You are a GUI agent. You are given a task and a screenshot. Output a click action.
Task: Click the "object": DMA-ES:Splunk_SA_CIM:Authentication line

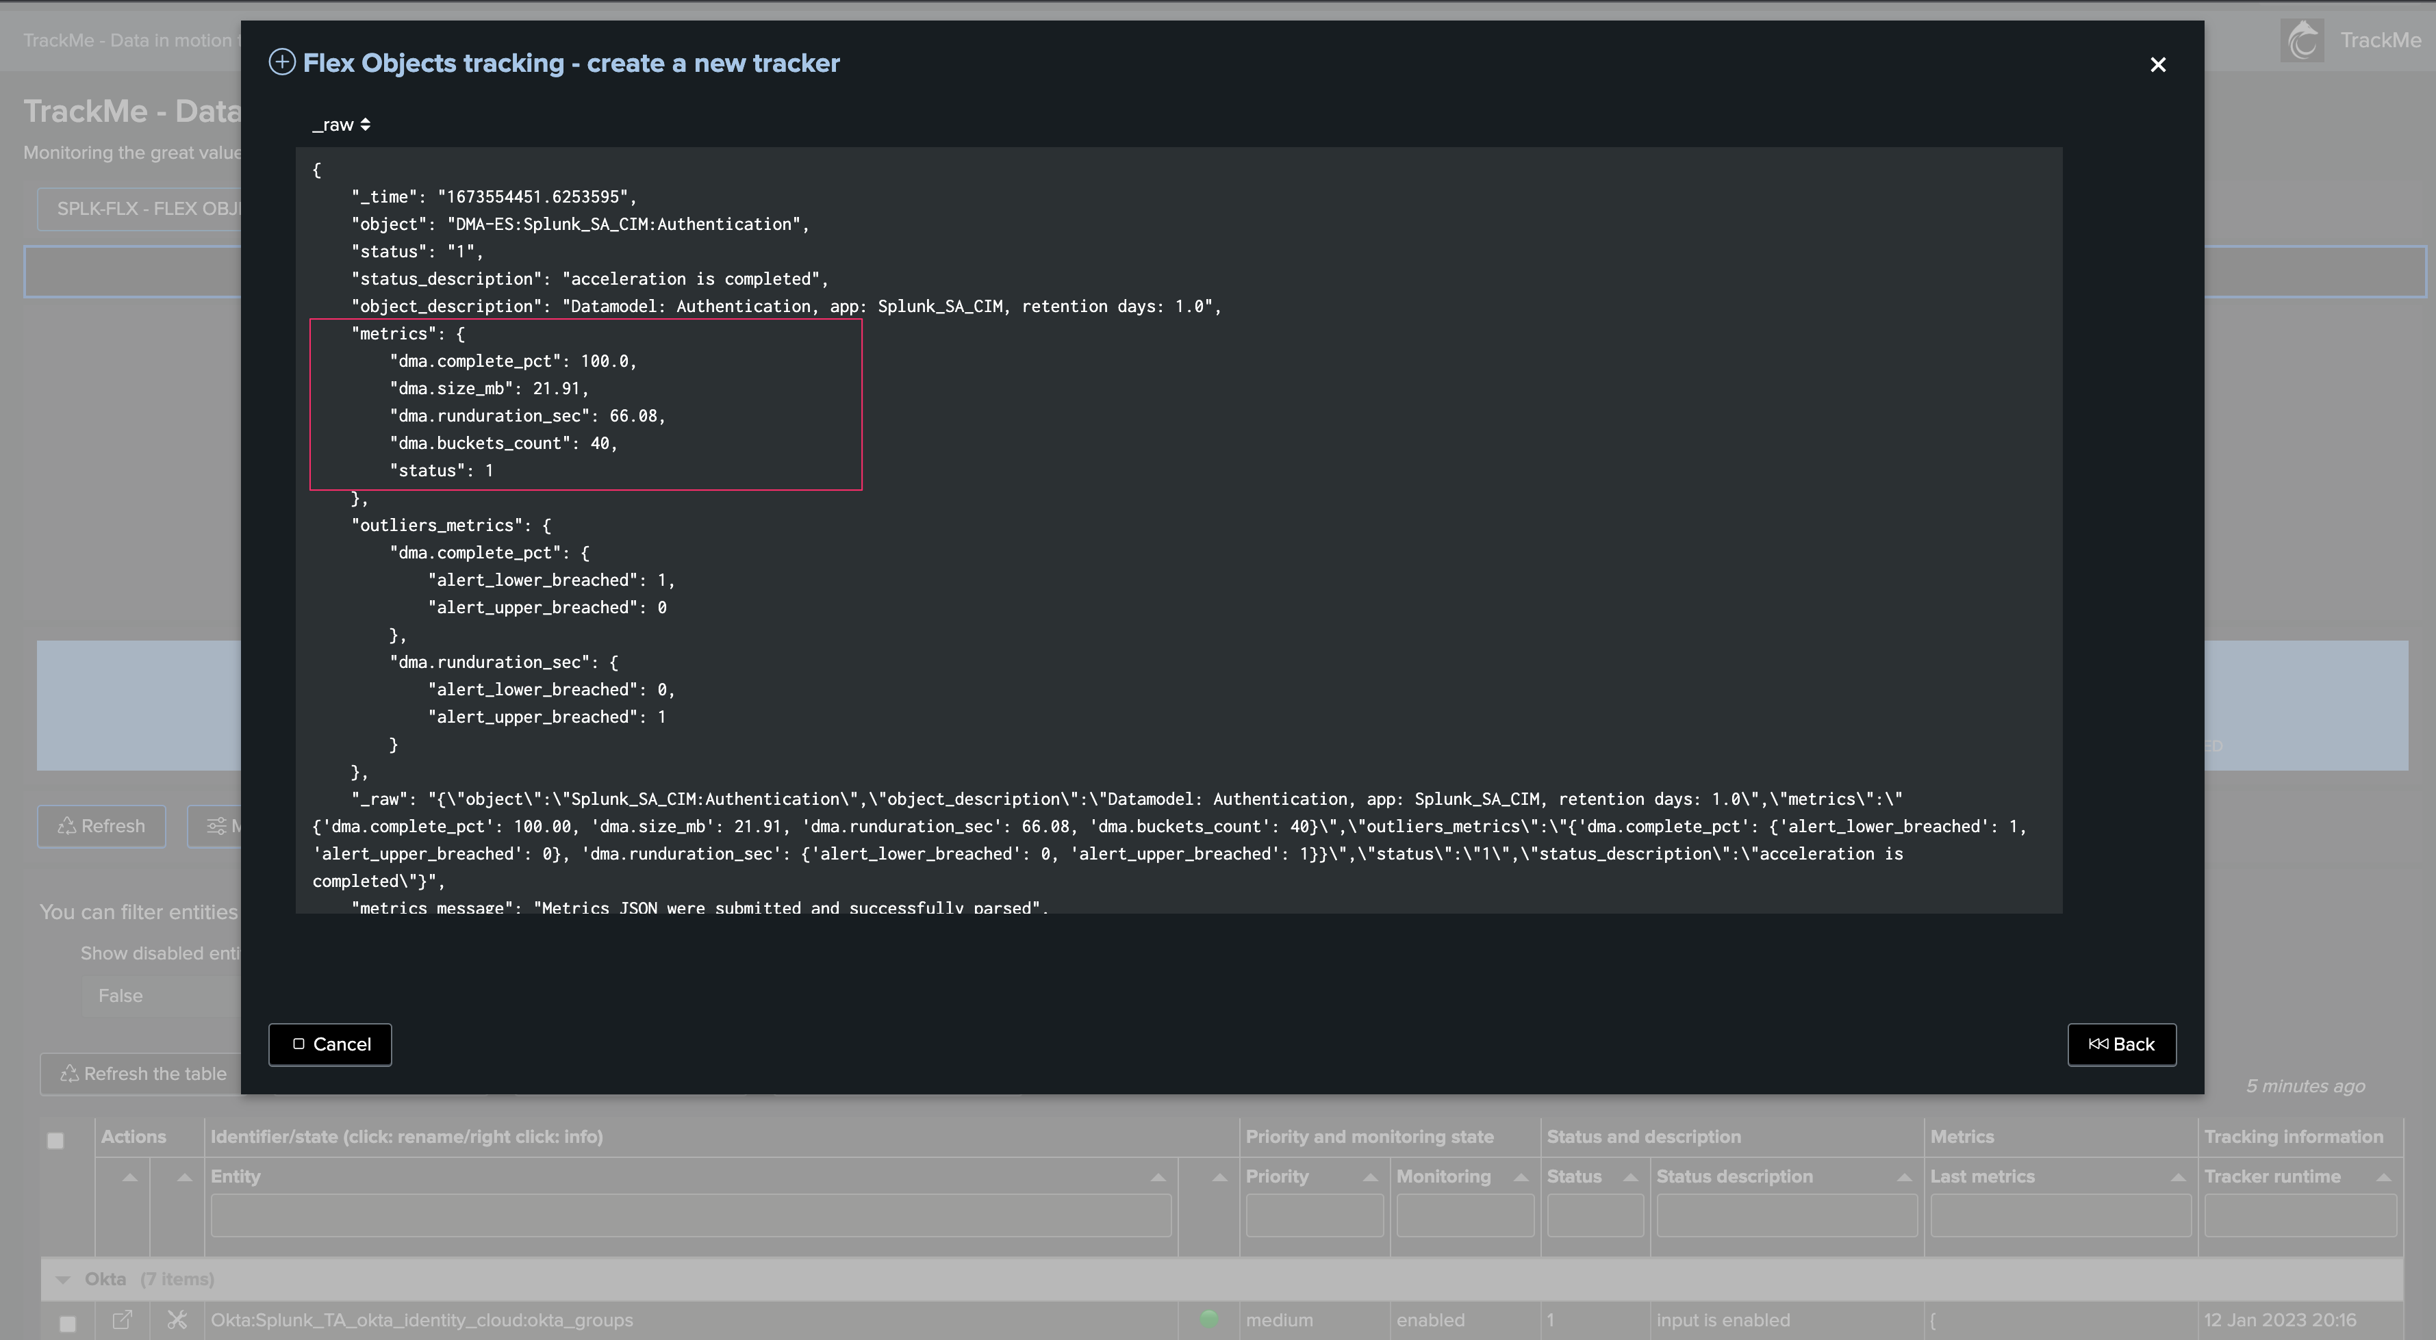[x=580, y=224]
